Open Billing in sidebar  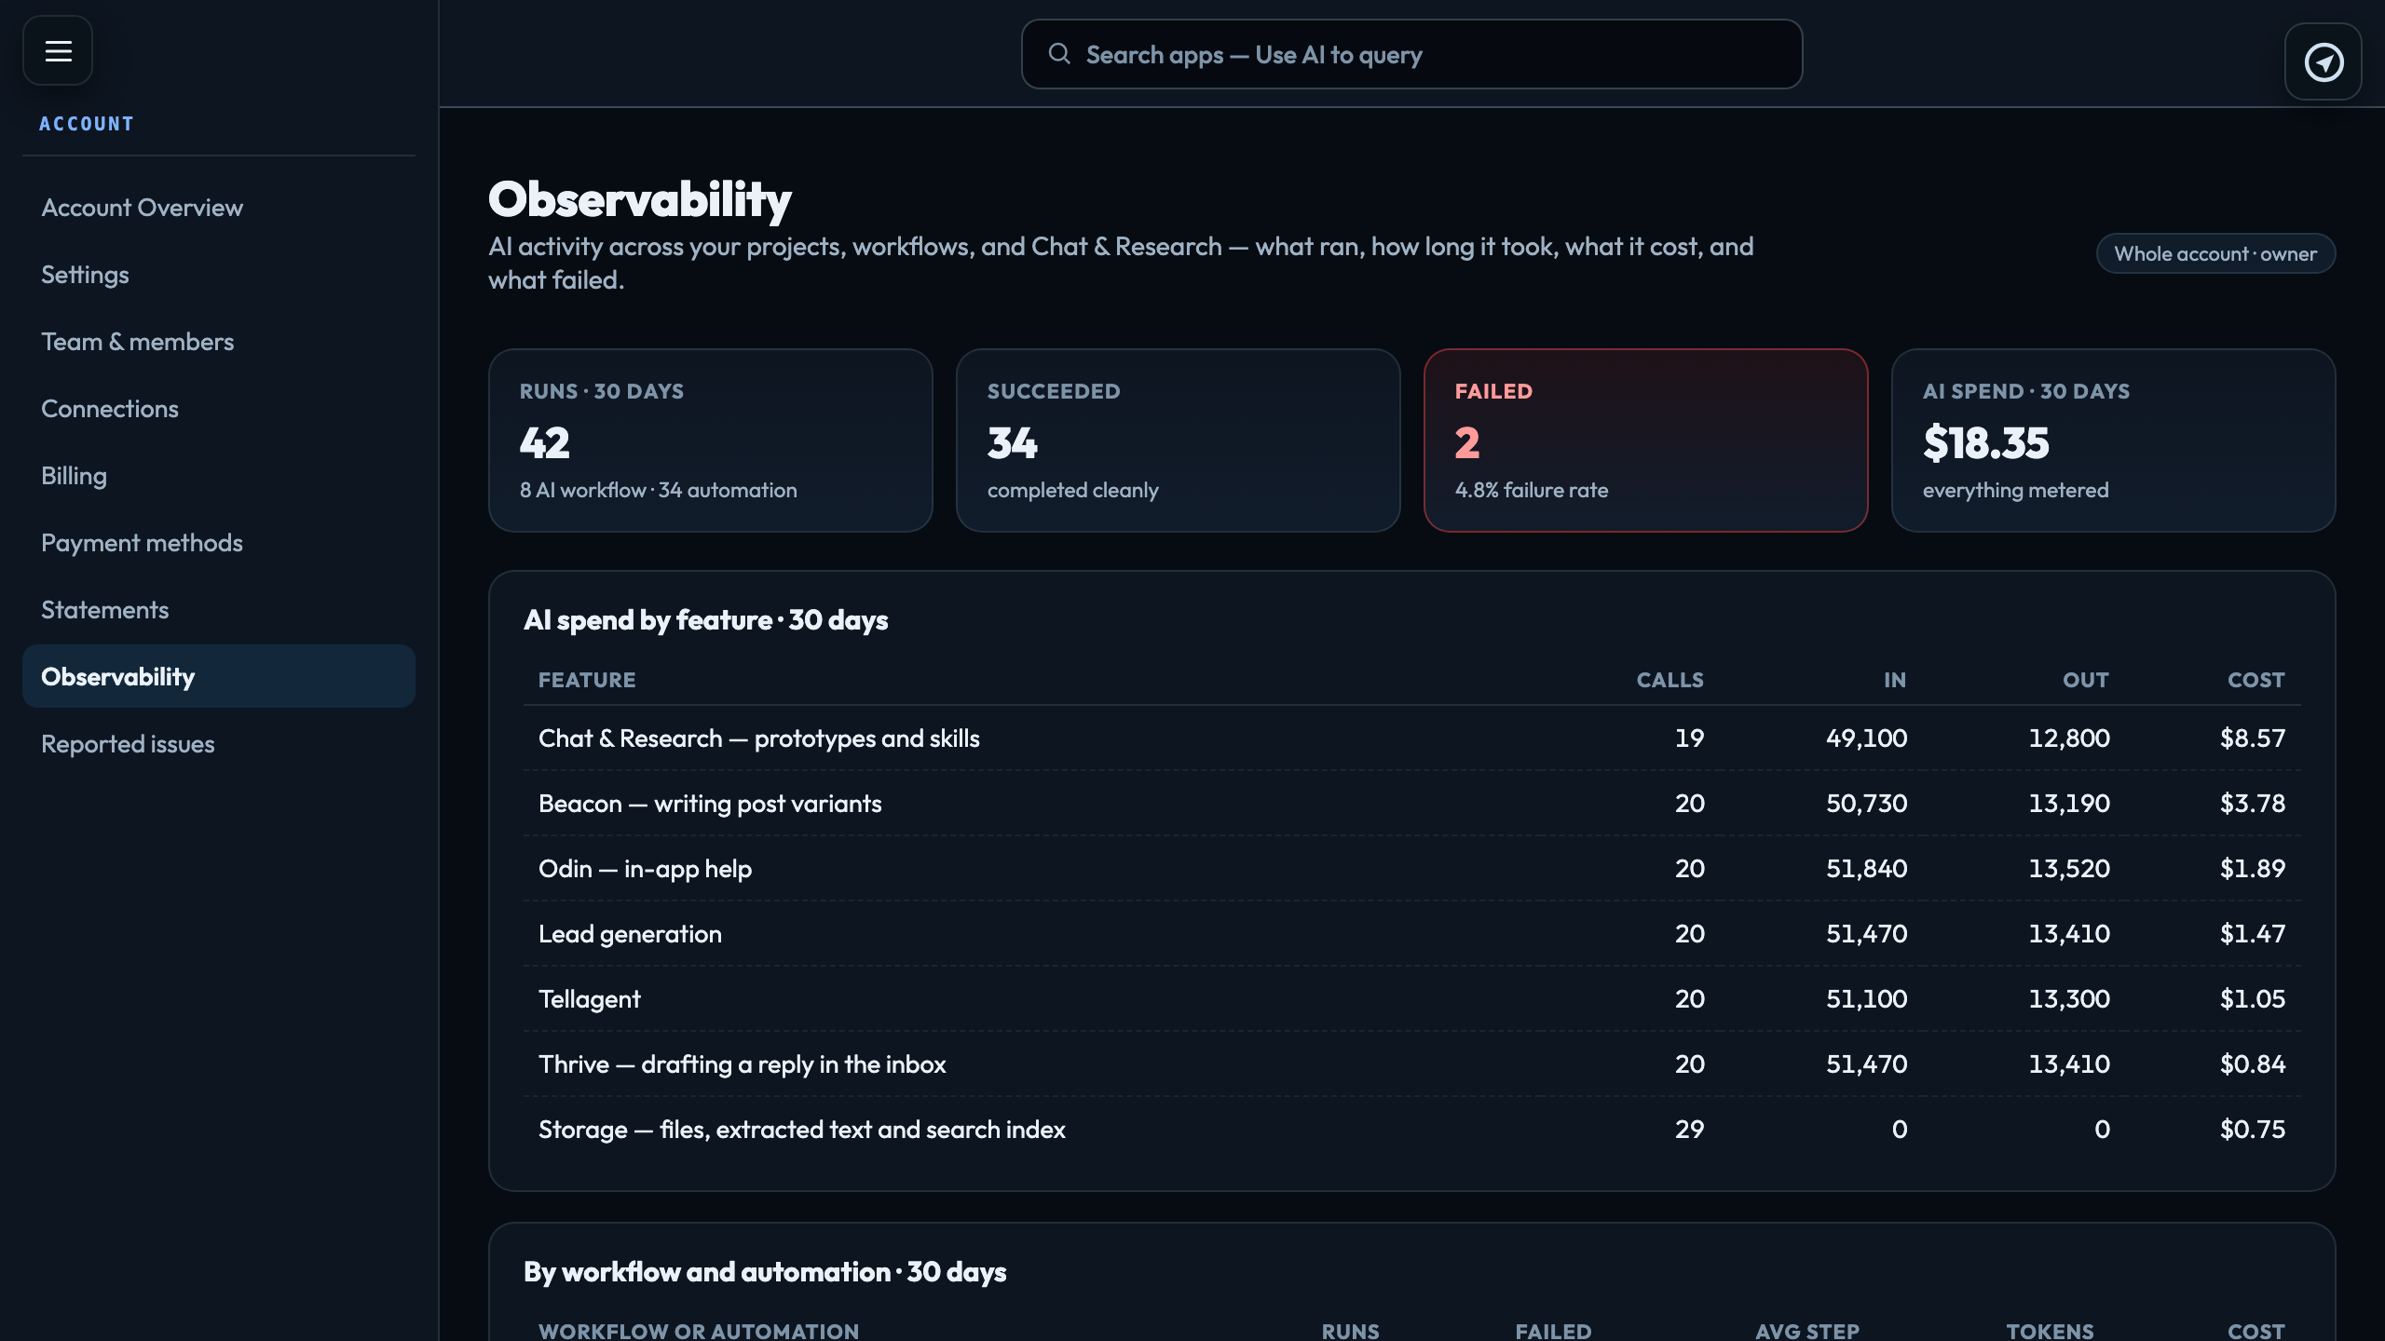click(219, 475)
